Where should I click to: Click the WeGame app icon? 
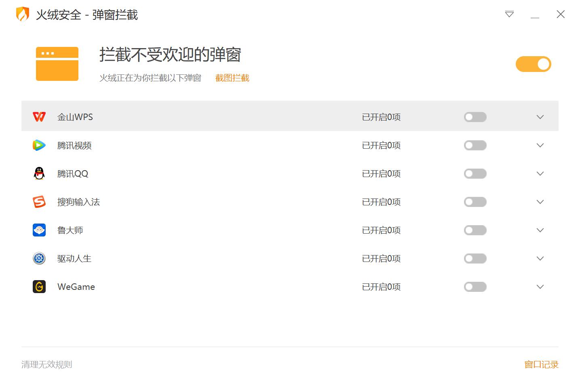coord(39,287)
